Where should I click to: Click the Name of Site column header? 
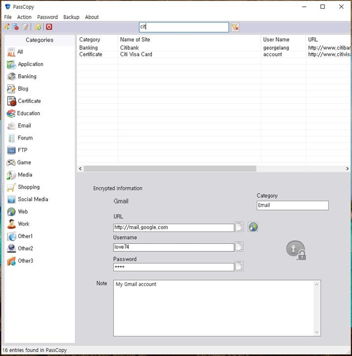(x=189, y=40)
